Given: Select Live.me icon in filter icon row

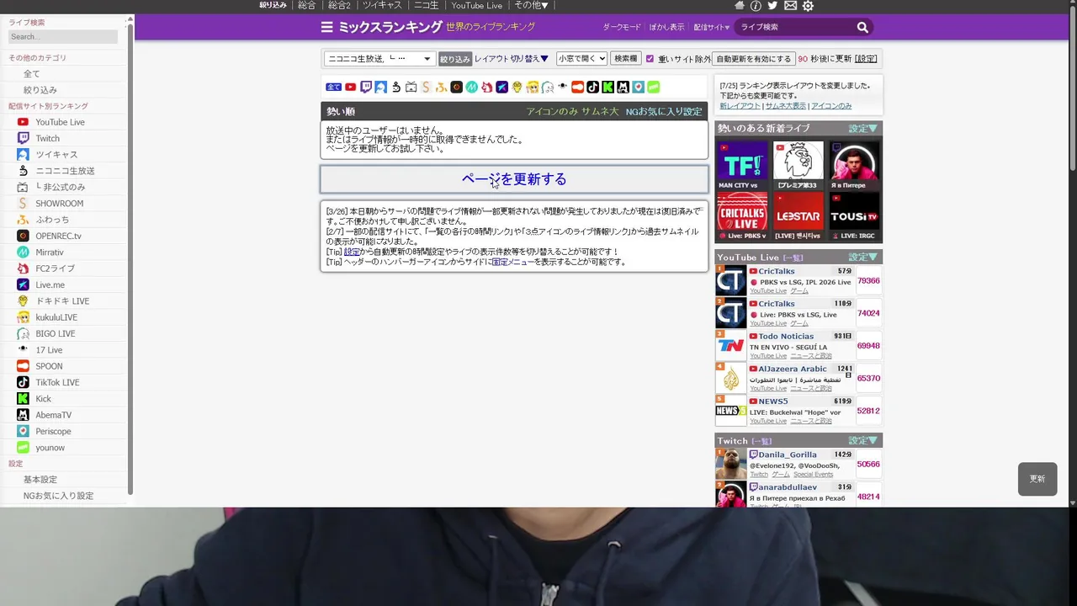Looking at the screenshot, I should (x=501, y=87).
